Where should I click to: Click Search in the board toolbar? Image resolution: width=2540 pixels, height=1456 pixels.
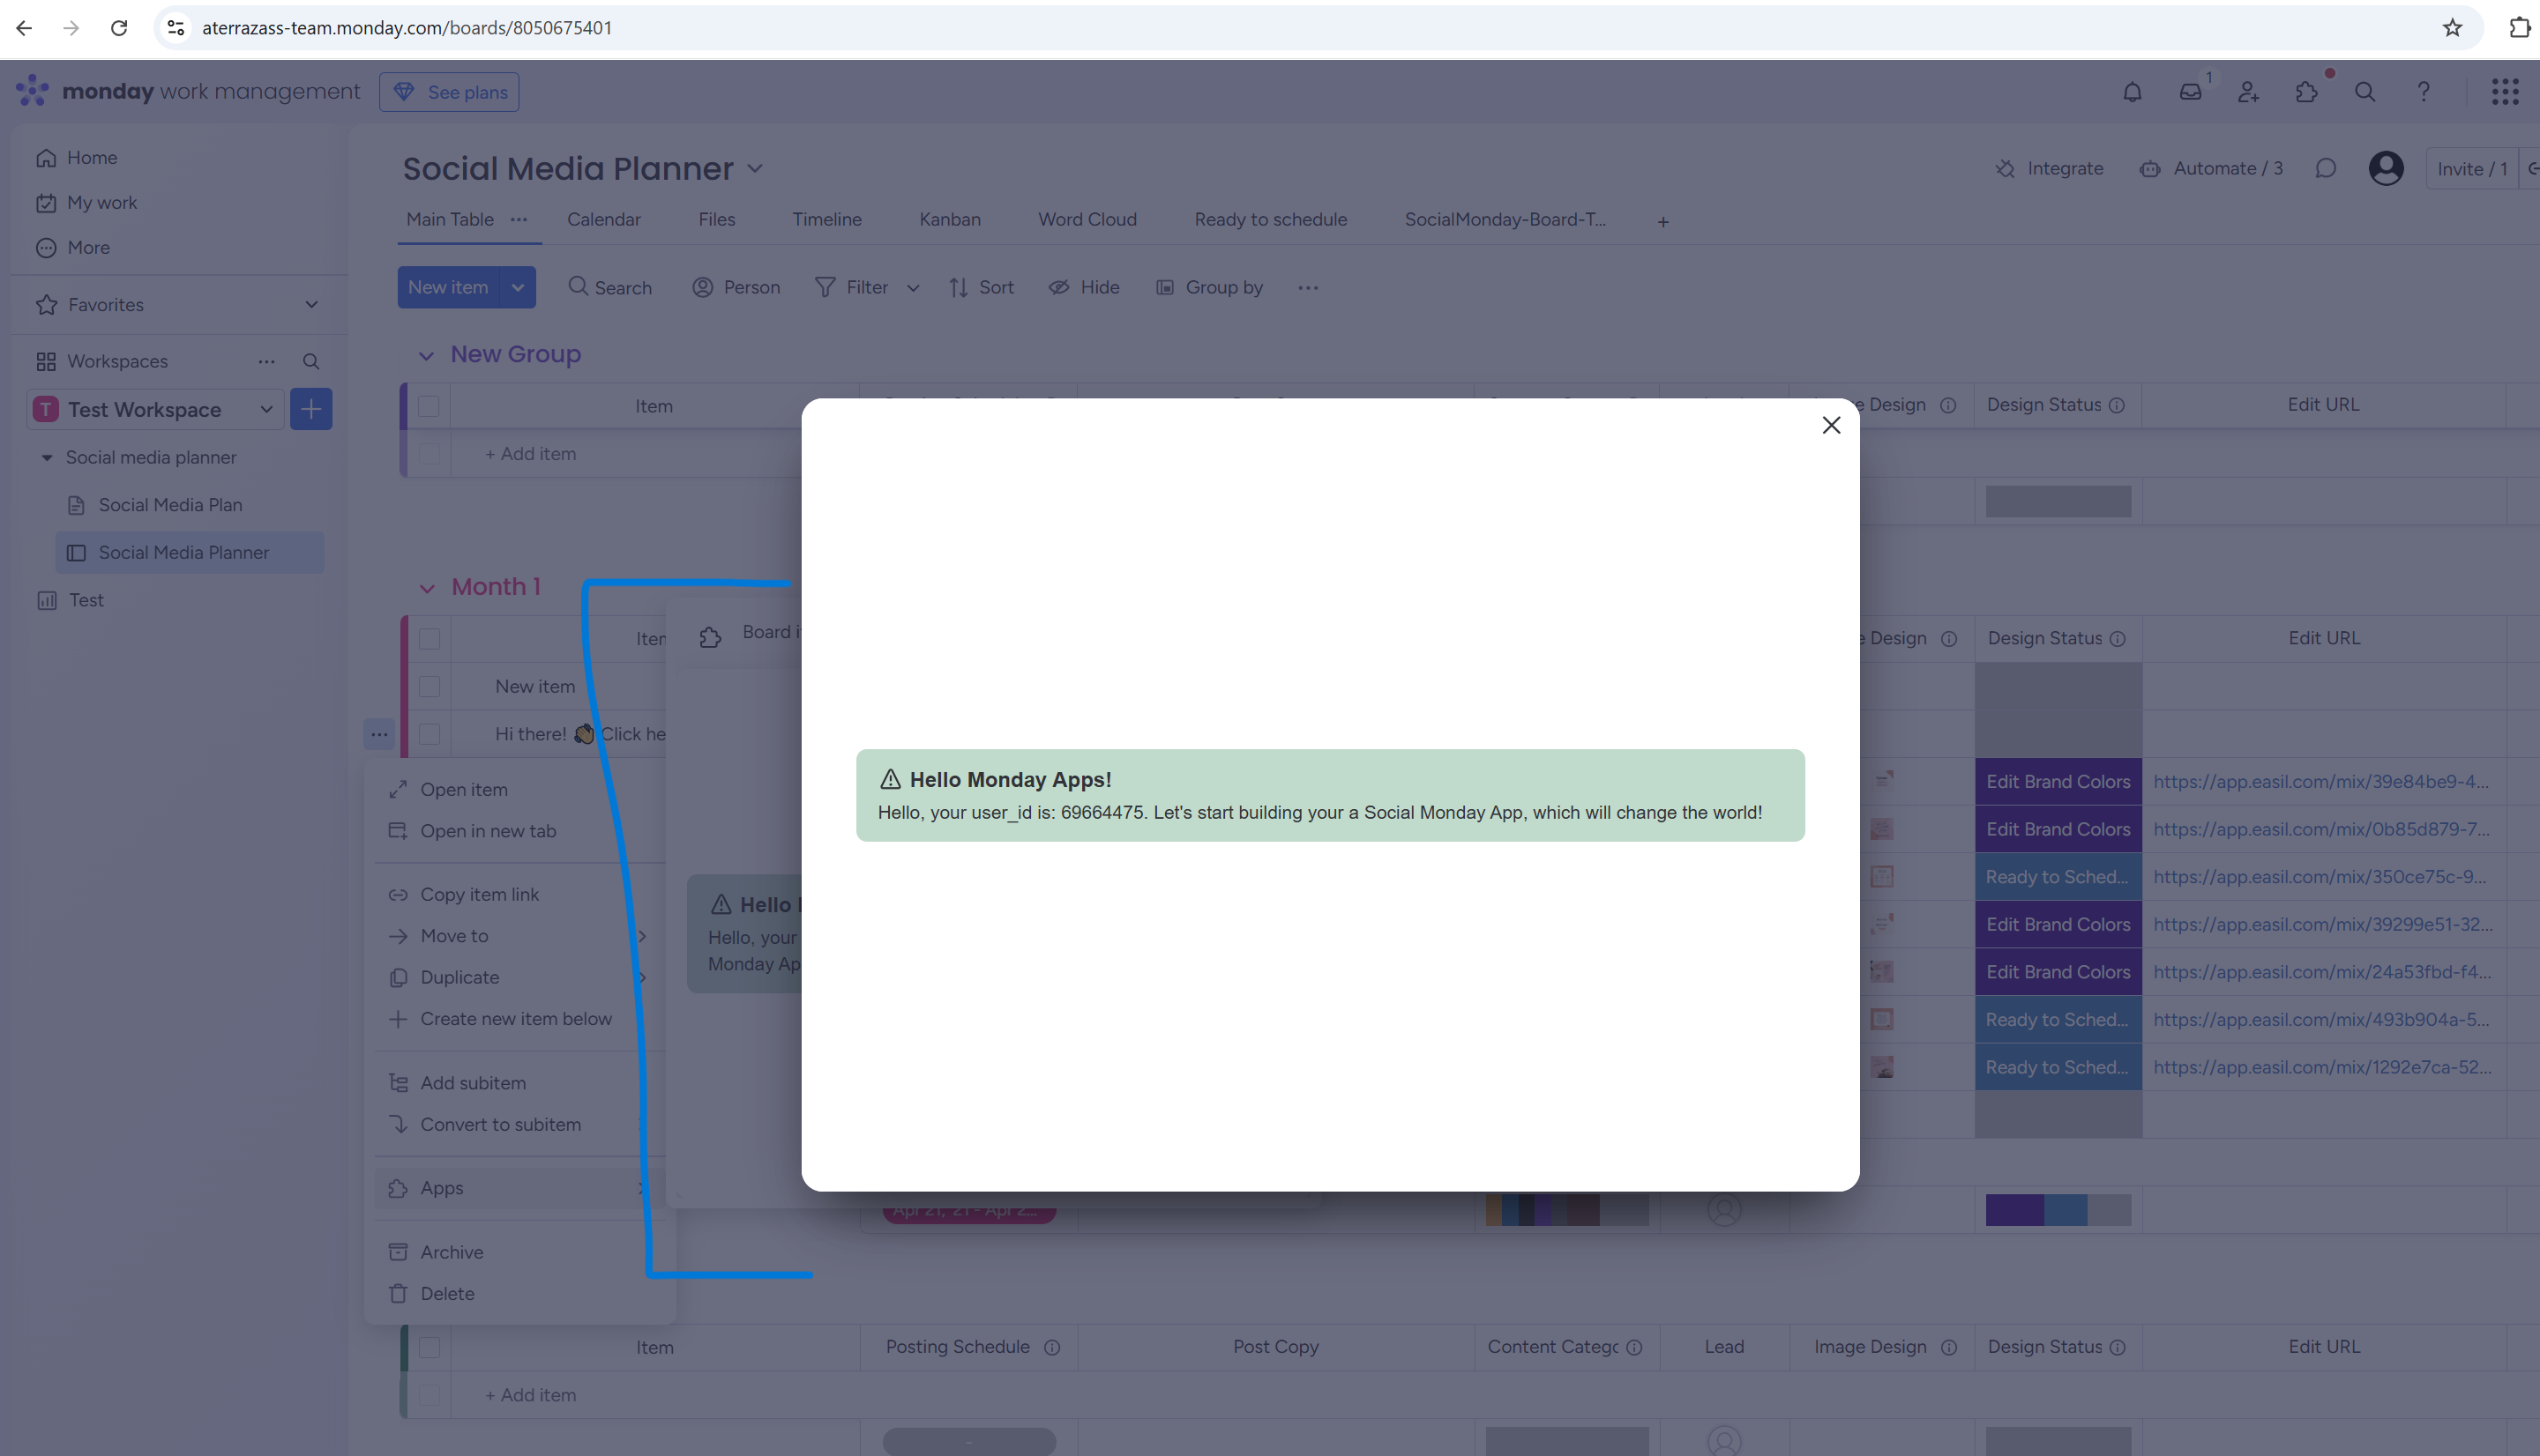[x=609, y=287]
